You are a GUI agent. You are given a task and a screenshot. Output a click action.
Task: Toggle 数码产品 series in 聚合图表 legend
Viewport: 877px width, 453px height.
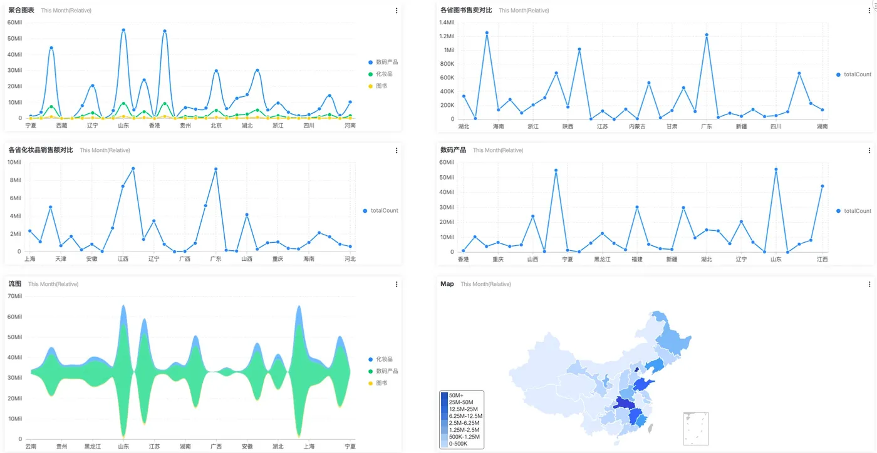tap(383, 62)
